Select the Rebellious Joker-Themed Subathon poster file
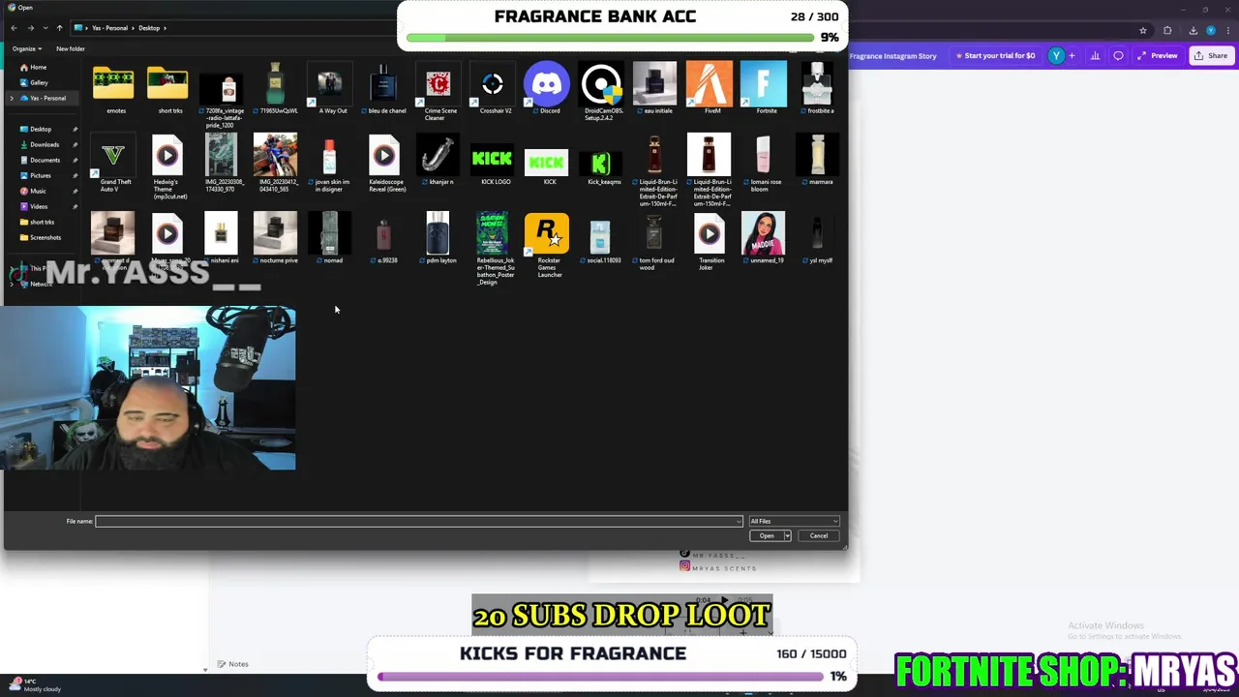Screen dimensions: 1239x697 (x=494, y=250)
